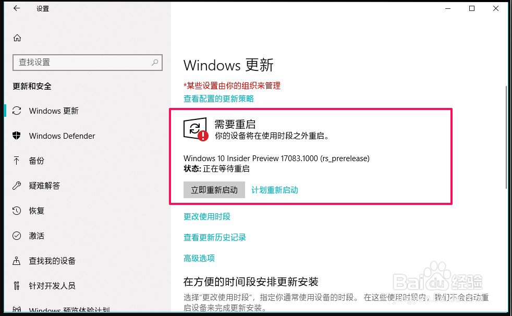
Task: Click the search magnifier icon
Action: pos(155,63)
